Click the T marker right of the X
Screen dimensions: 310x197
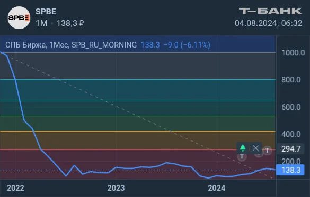click(267, 151)
